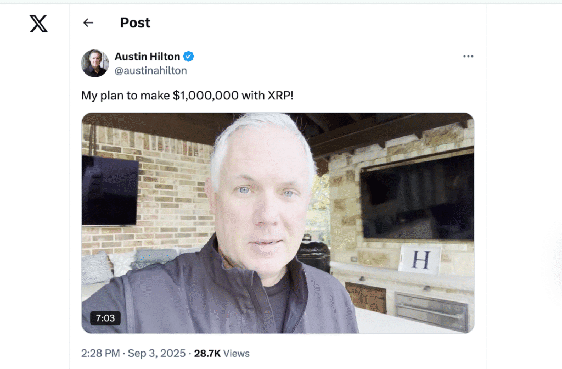Open Austin Hilton's profile avatar
The height and width of the screenshot is (369, 562).
(x=94, y=63)
